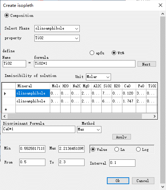
Task: Click the dialog vertical scroll down arrow
Action: click(163, 187)
